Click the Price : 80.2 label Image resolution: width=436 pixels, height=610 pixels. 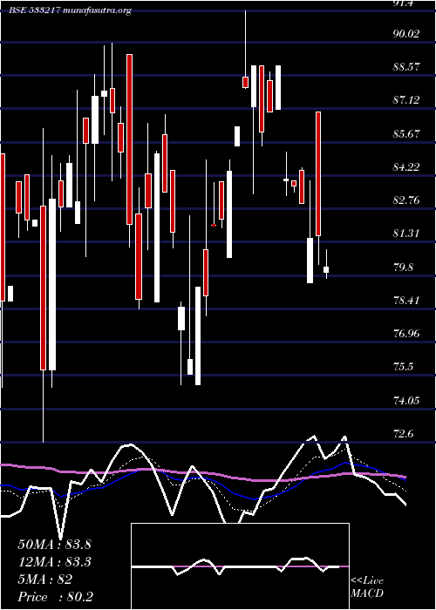tap(55, 597)
